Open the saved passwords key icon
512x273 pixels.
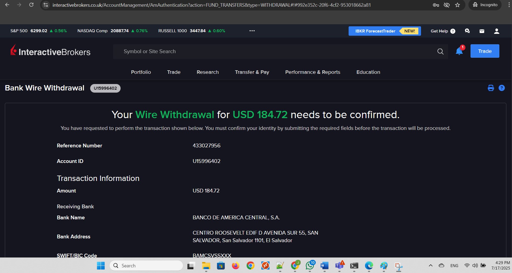point(436,5)
